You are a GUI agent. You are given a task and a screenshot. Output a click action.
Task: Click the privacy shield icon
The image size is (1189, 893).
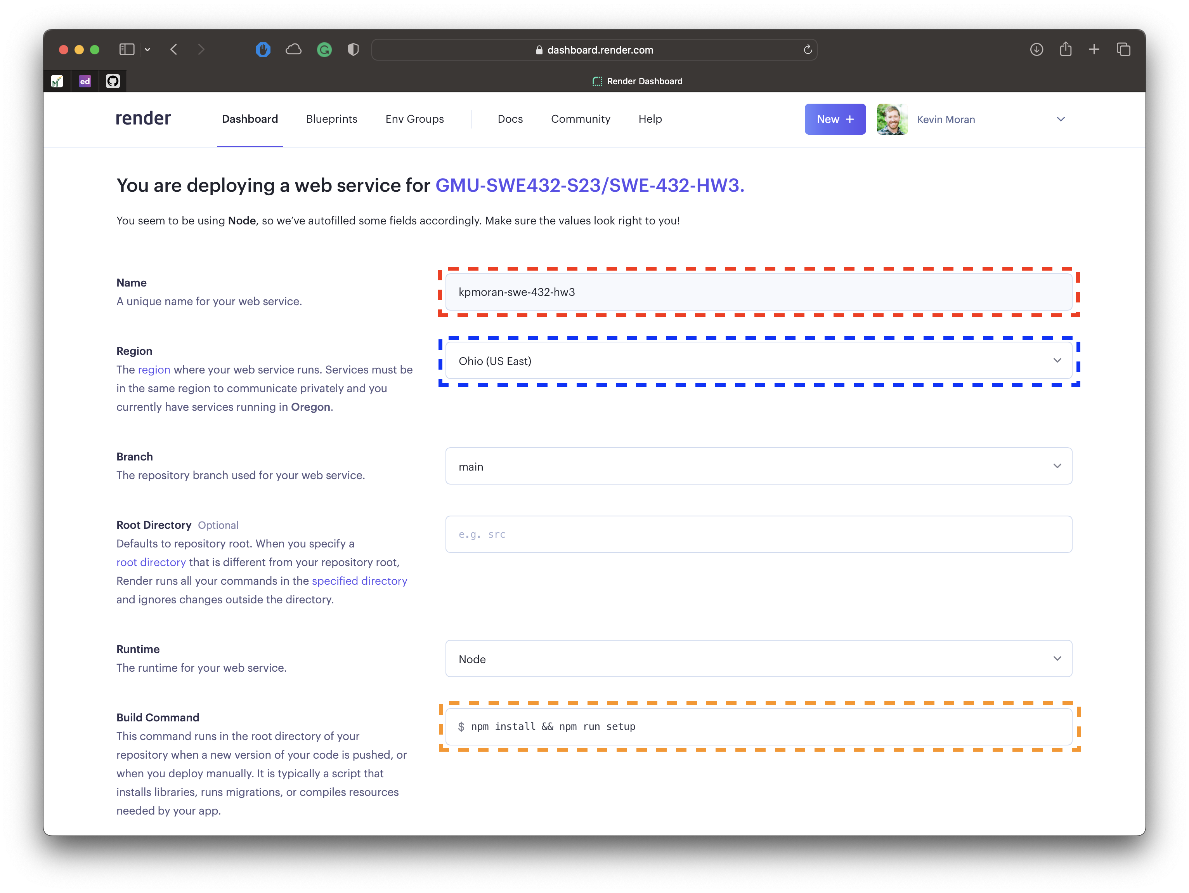click(x=353, y=49)
